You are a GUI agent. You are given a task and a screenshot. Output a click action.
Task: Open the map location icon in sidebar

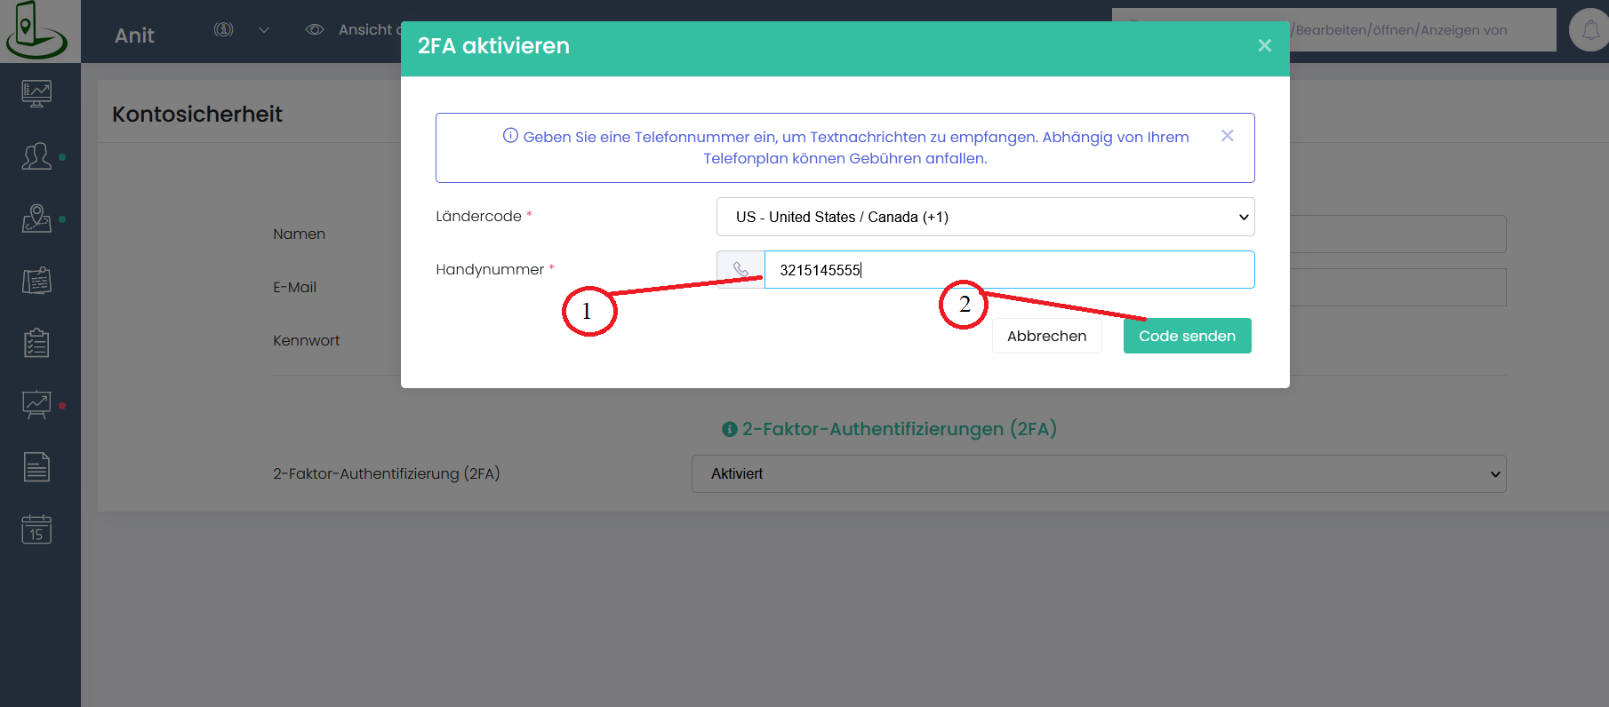point(36,218)
